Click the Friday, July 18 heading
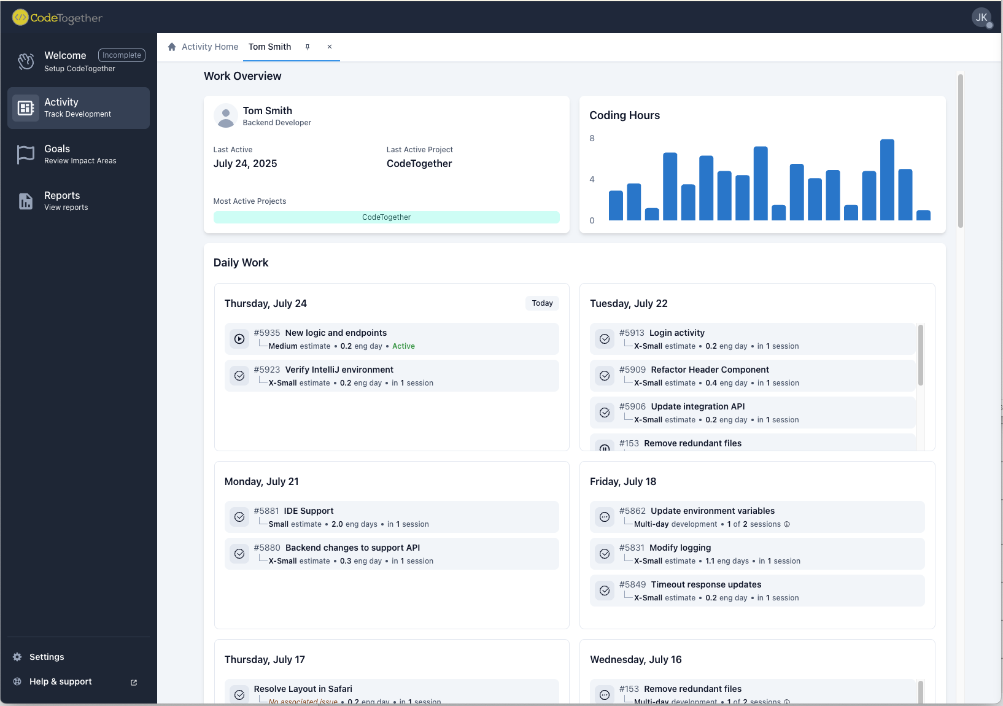Image resolution: width=1003 pixels, height=706 pixels. pyautogui.click(x=623, y=481)
